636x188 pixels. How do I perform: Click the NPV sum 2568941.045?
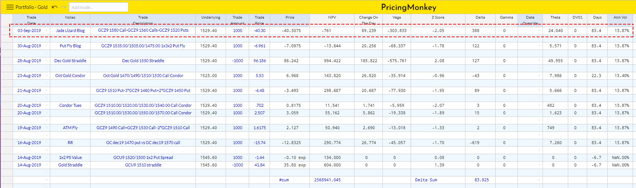327,180
